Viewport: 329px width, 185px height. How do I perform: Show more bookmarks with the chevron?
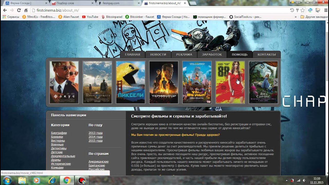[x=296, y=17]
